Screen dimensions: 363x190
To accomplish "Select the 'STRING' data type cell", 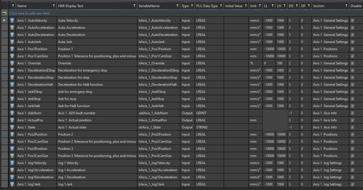I will 209,127.
